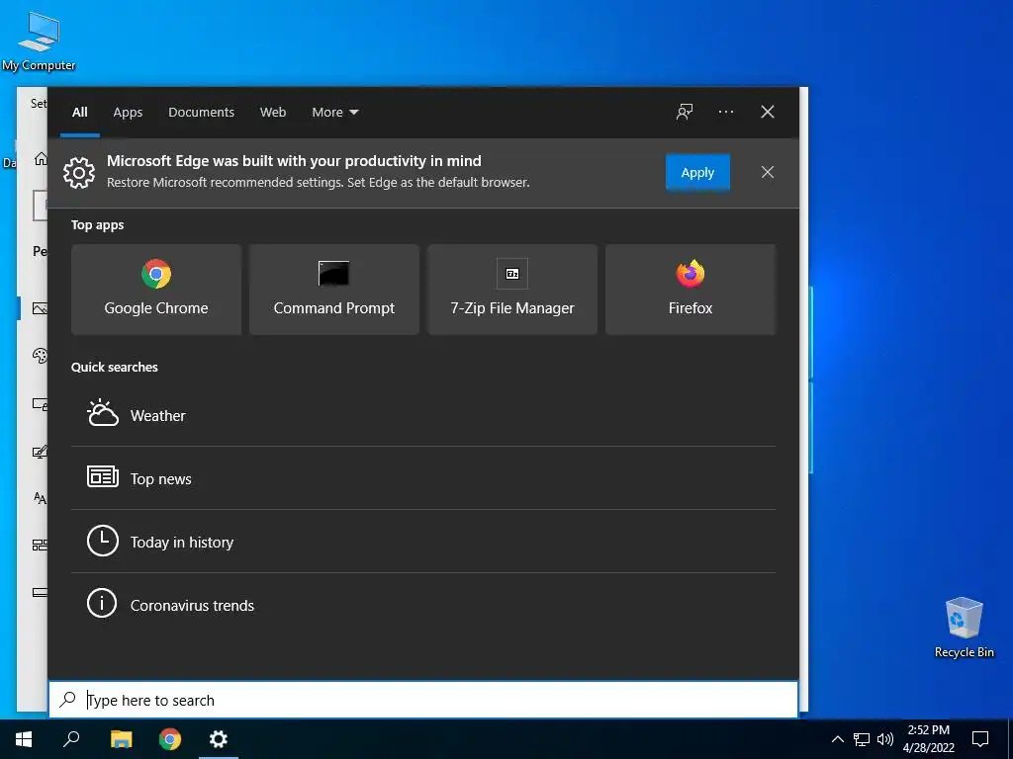Click the Home icon in Settings window

click(x=41, y=158)
